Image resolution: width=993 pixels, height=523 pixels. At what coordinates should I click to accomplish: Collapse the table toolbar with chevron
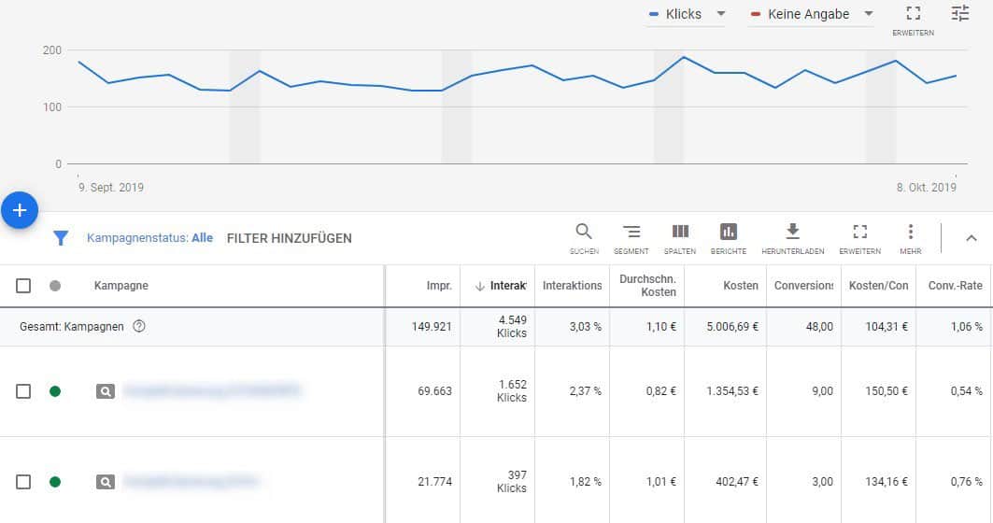(x=972, y=238)
